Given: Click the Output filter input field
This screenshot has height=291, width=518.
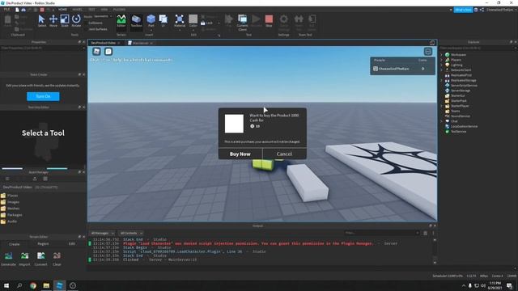Looking at the screenshot, I should tap(381, 233).
